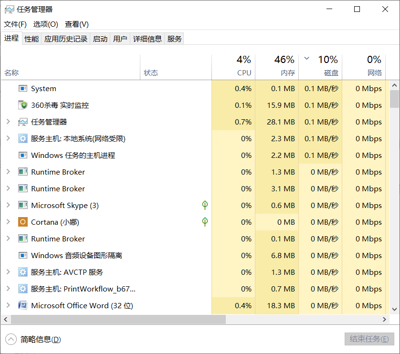Click the 任务管理器 process row icon
The height and width of the screenshot is (354, 400).
[23, 122]
